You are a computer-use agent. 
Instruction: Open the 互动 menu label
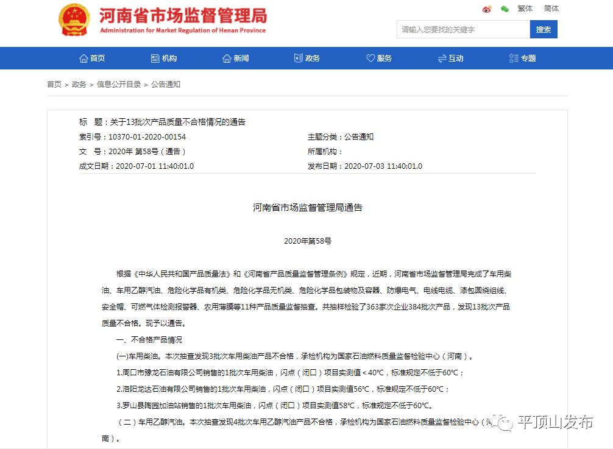(456, 58)
